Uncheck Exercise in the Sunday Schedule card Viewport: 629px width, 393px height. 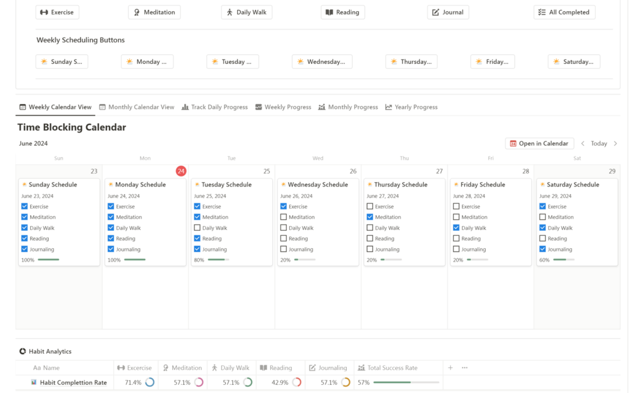pos(24,207)
